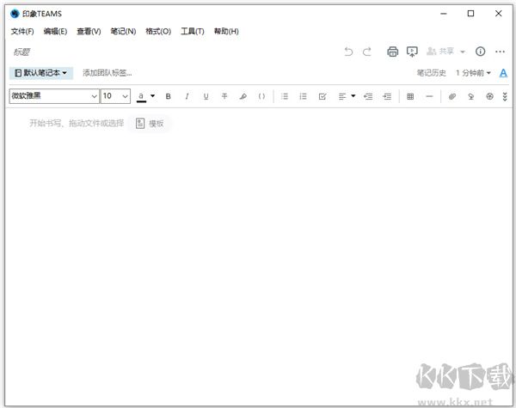This screenshot has height=408, width=516.
Task: Open the 帮助(H) menu
Action: (226, 31)
